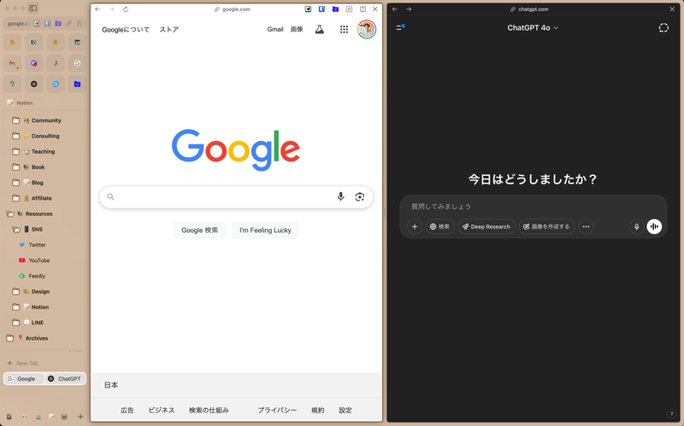This screenshot has width=684, height=426.
Task: Click the plus attach button in ChatGPT
Action: 415,226
